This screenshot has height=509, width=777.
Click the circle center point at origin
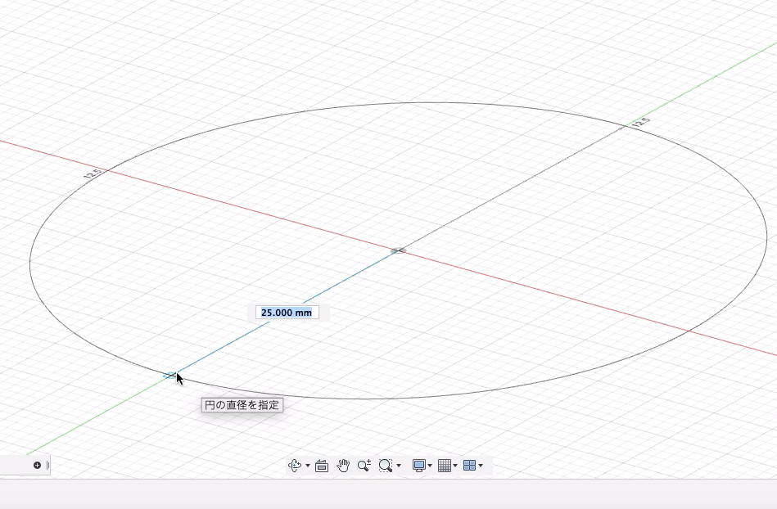pos(398,251)
